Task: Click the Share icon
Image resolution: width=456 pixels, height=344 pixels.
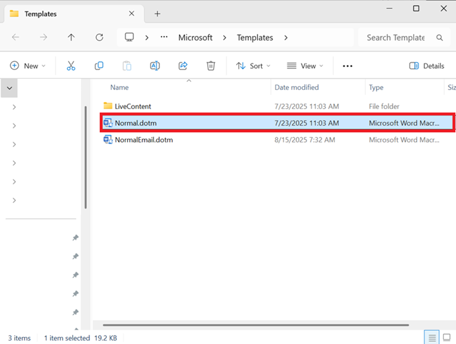Action: (x=182, y=65)
